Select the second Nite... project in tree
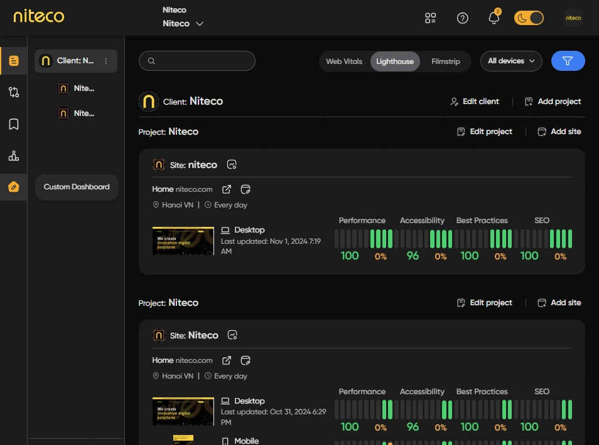Screen dimensions: 599x445 (76, 113)
